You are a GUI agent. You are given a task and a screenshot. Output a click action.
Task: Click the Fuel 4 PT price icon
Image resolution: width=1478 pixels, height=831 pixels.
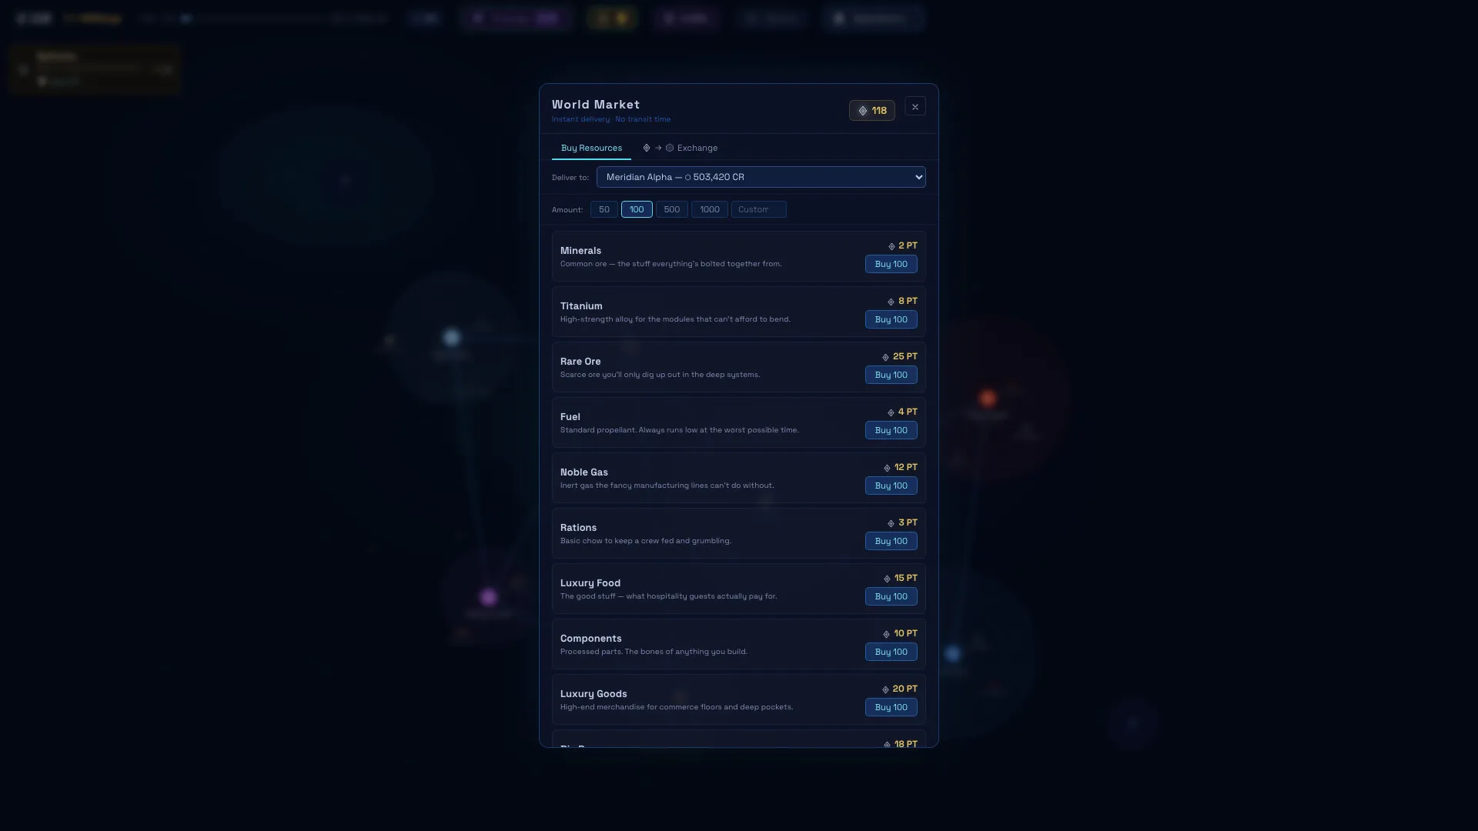891,412
